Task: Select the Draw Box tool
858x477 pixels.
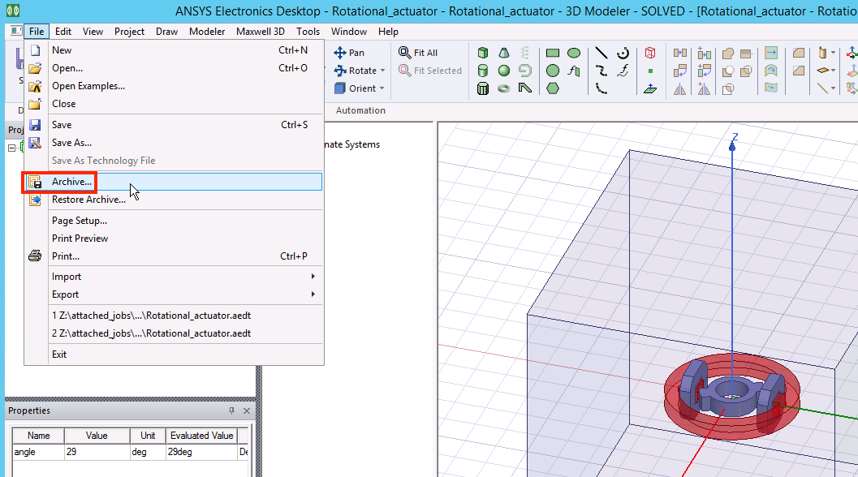Action: (483, 53)
